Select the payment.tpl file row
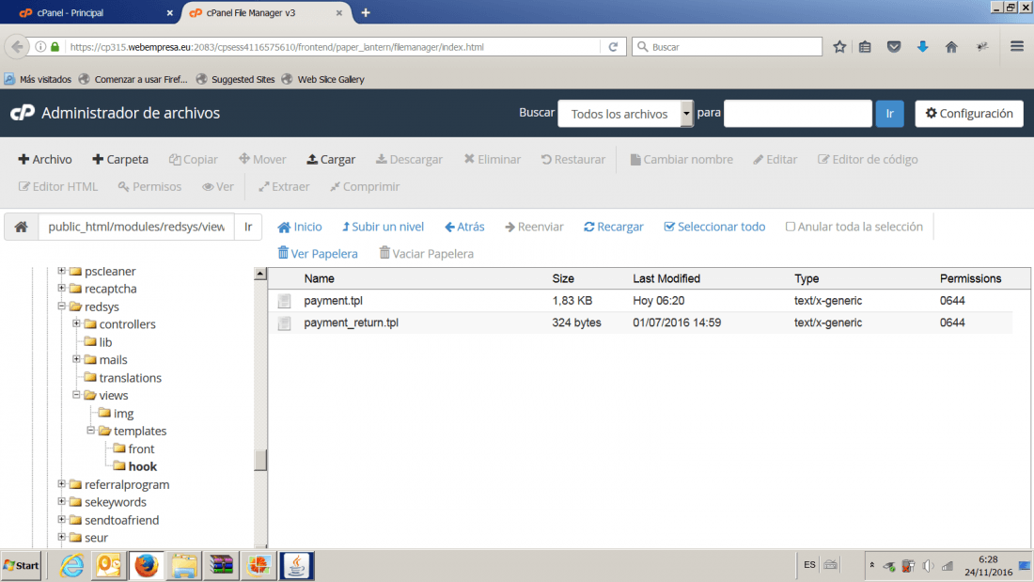This screenshot has height=582, width=1034. click(x=639, y=301)
